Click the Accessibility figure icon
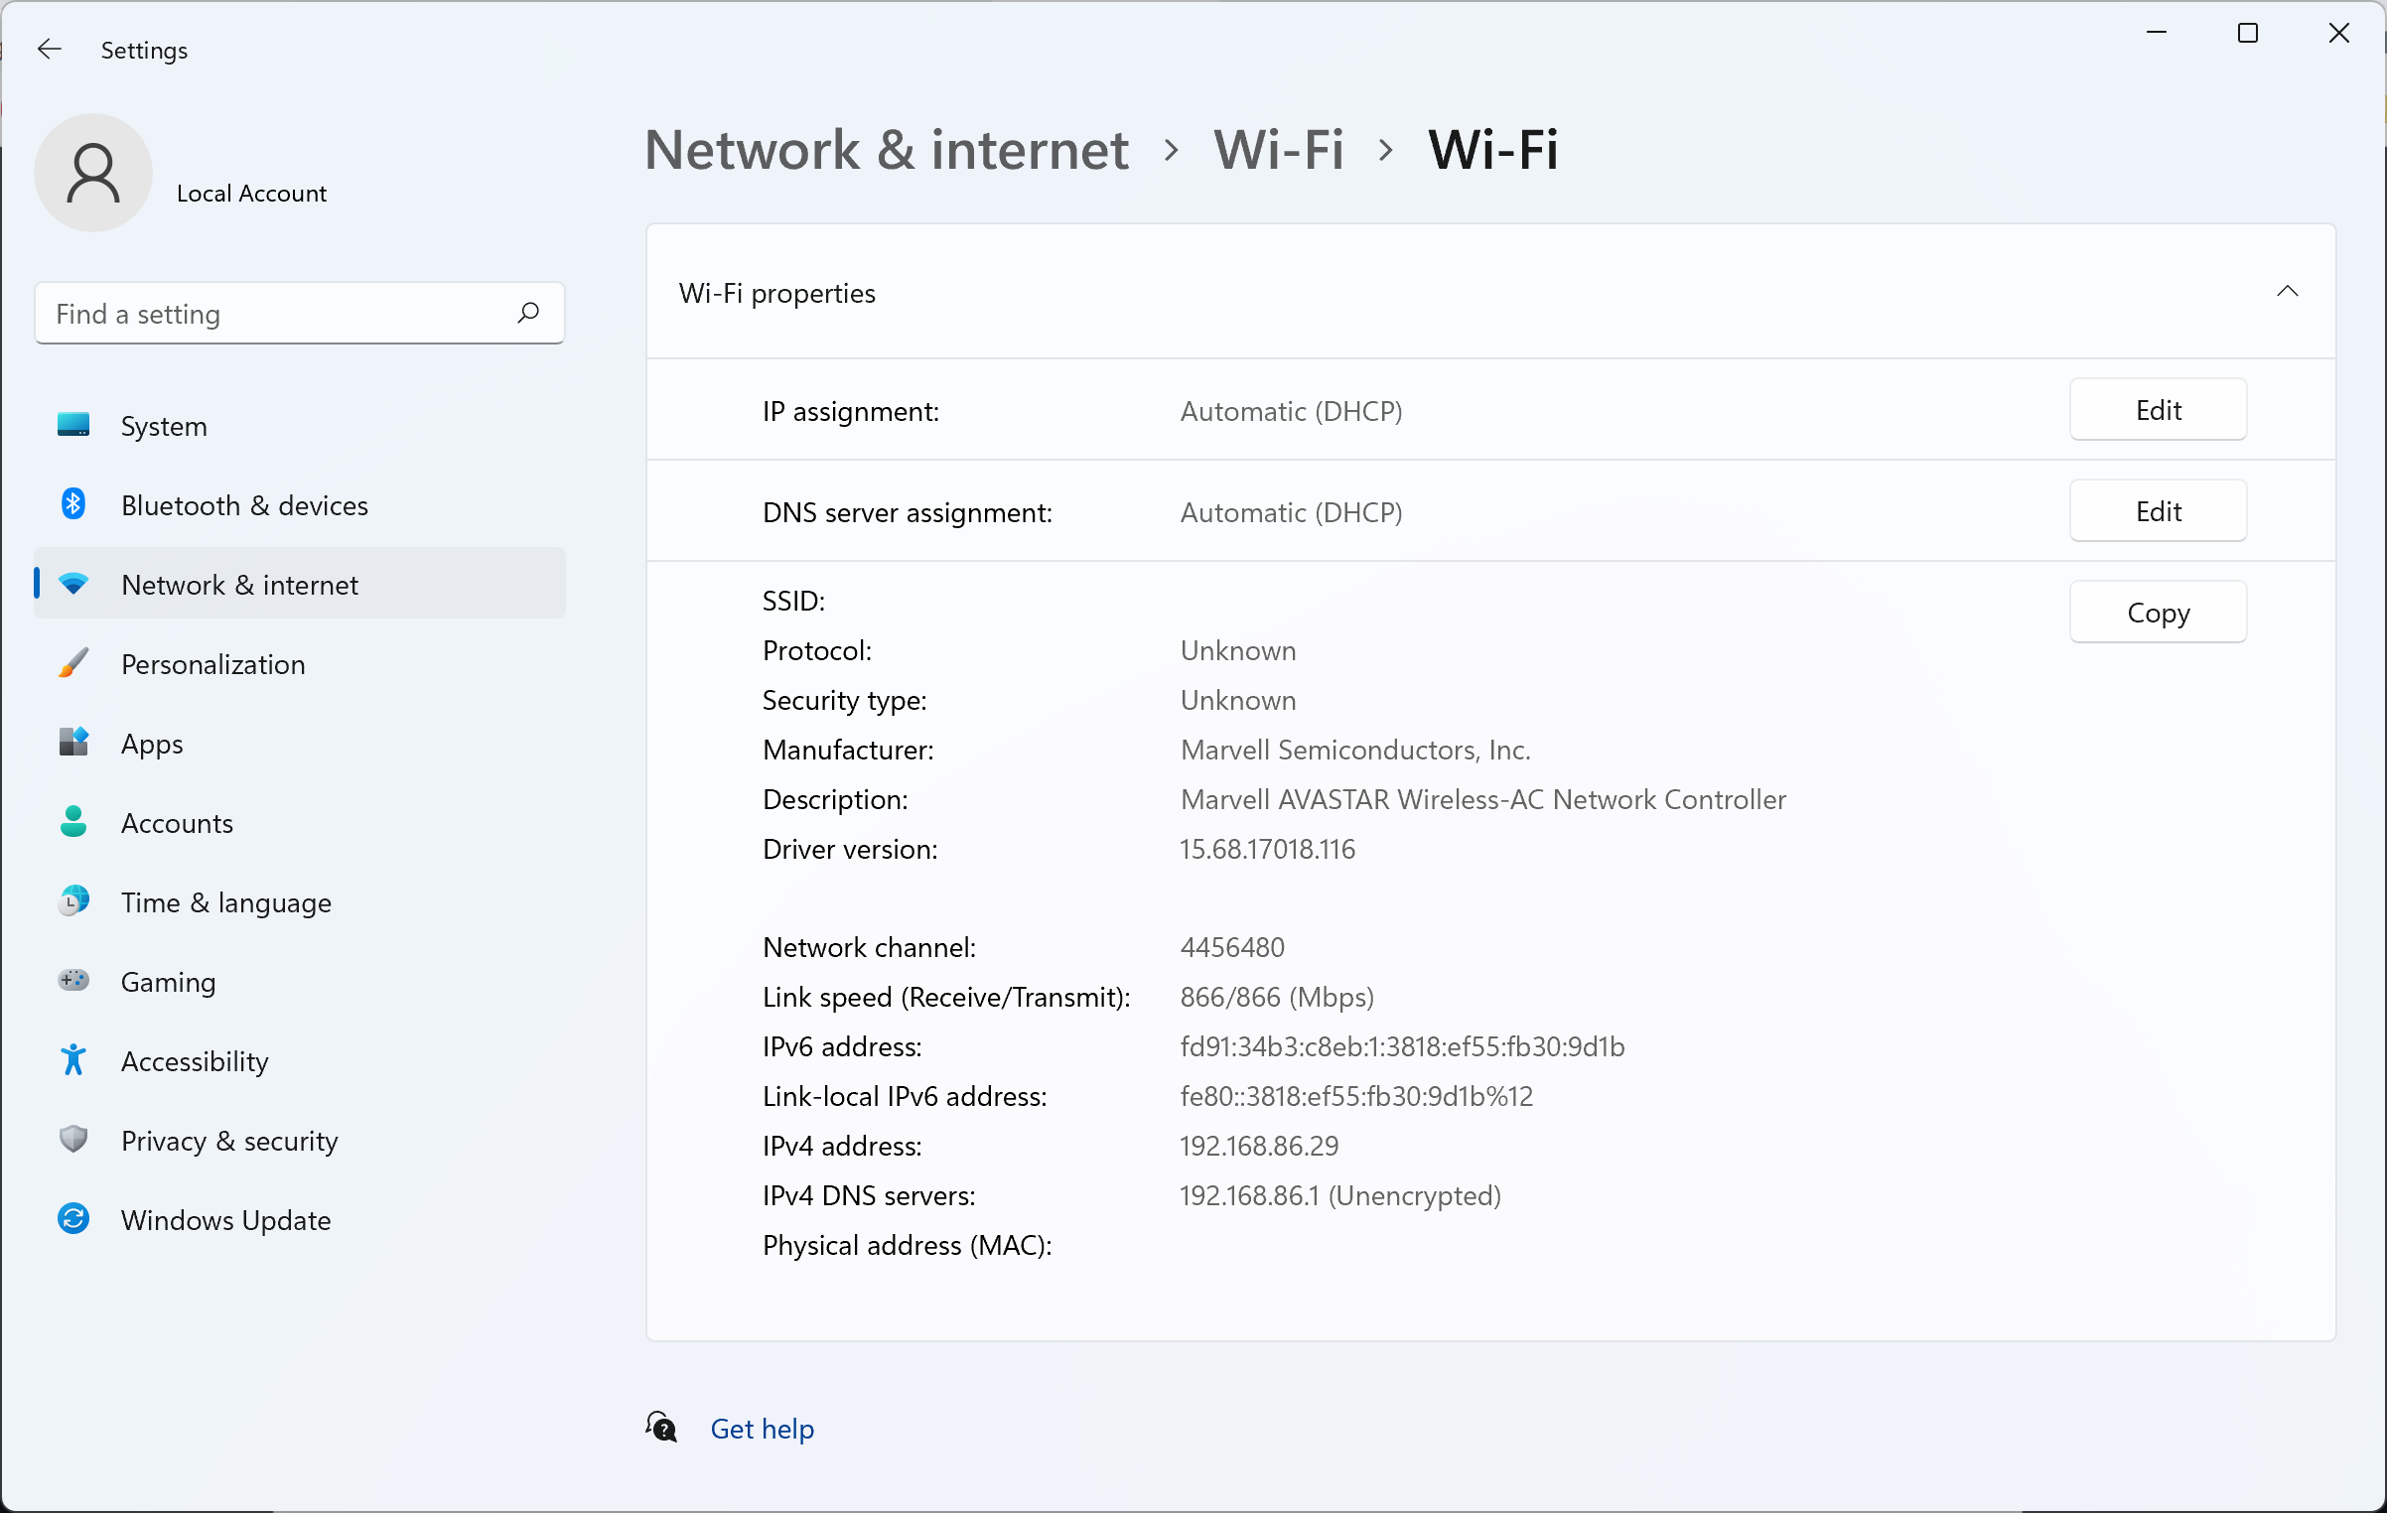The width and height of the screenshot is (2387, 1513). [73, 1060]
